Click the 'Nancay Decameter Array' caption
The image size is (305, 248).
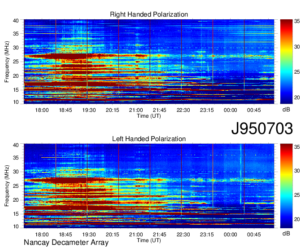tap(66, 242)
